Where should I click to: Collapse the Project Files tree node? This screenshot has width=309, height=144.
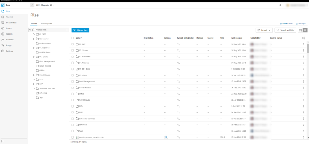click(30, 30)
